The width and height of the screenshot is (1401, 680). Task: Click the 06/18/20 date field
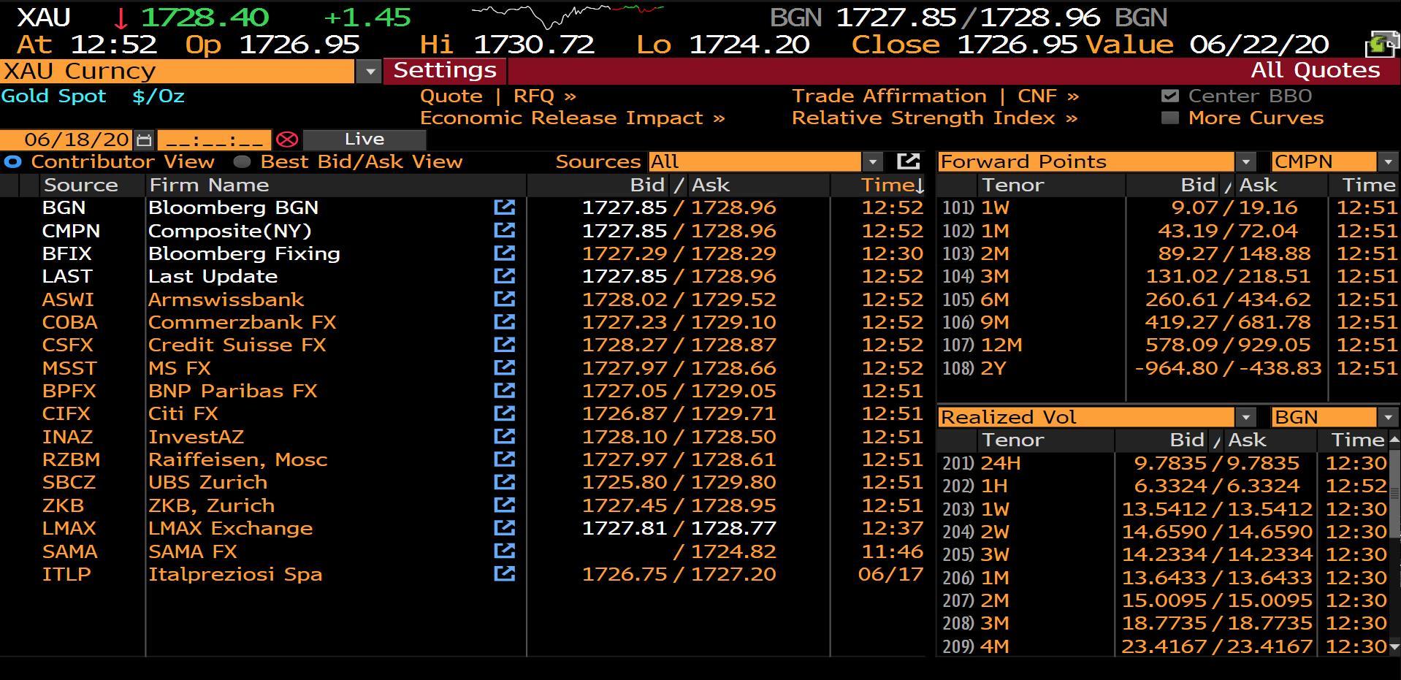click(67, 140)
